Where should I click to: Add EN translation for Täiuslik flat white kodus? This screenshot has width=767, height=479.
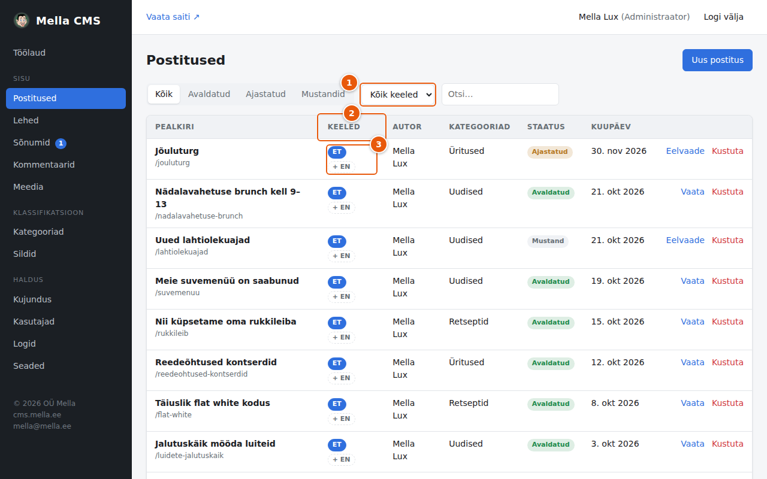(342, 419)
